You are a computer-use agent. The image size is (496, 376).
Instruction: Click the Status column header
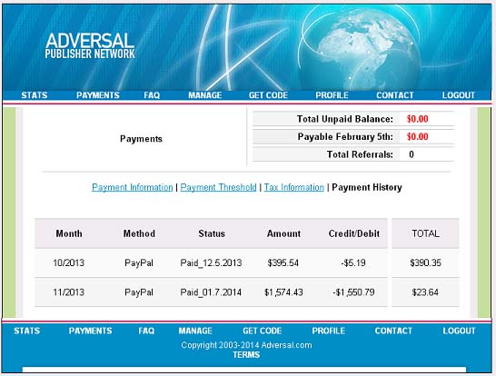pos(212,233)
